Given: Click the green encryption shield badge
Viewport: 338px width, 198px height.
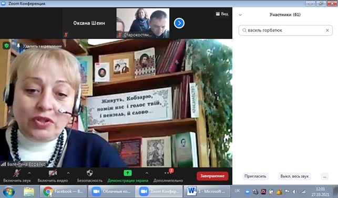Looking at the screenshot, I should (x=6, y=46).
